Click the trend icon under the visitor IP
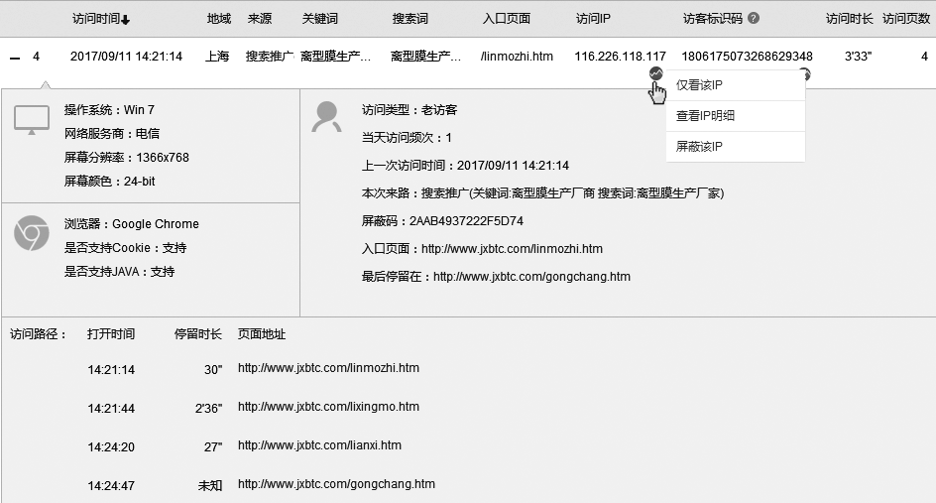936x503 pixels. [655, 74]
